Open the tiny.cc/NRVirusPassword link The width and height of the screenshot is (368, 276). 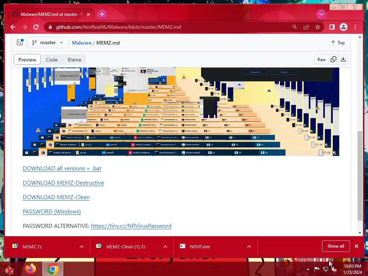[131, 226]
